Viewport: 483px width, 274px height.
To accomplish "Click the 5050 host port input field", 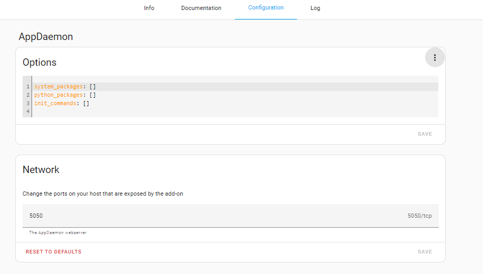I will pyautogui.click(x=230, y=216).
